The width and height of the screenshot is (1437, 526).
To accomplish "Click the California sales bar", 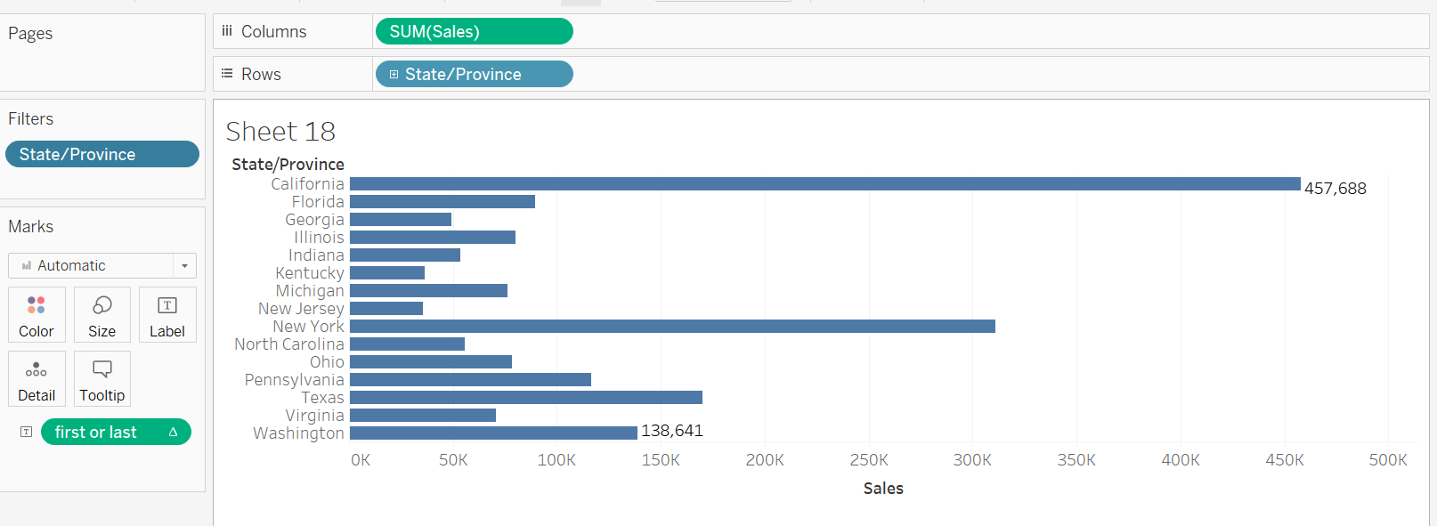I will pos(824,184).
